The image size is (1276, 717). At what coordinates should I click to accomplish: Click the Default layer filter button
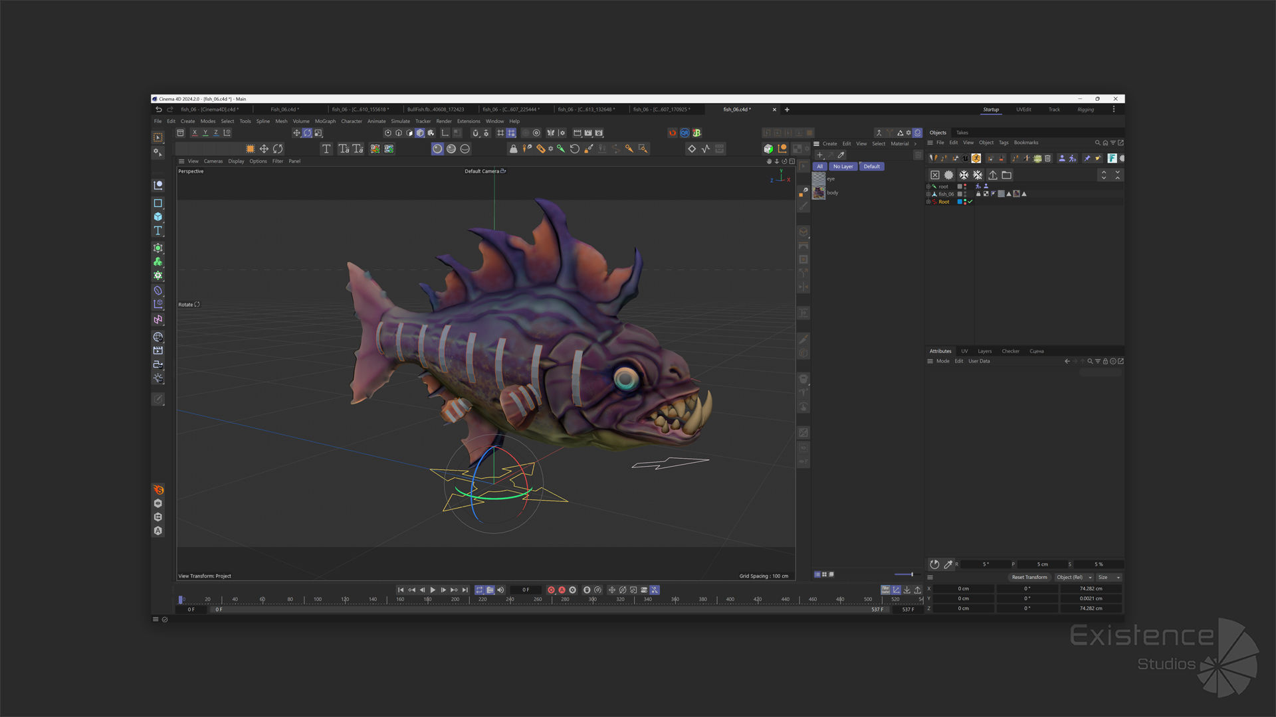[x=871, y=167]
